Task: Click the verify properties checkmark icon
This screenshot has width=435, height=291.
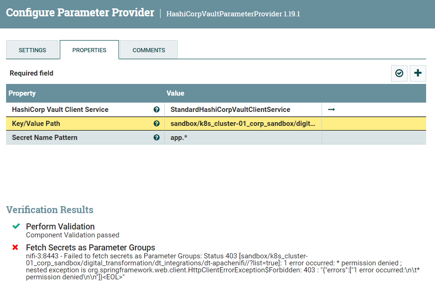Action: point(399,73)
